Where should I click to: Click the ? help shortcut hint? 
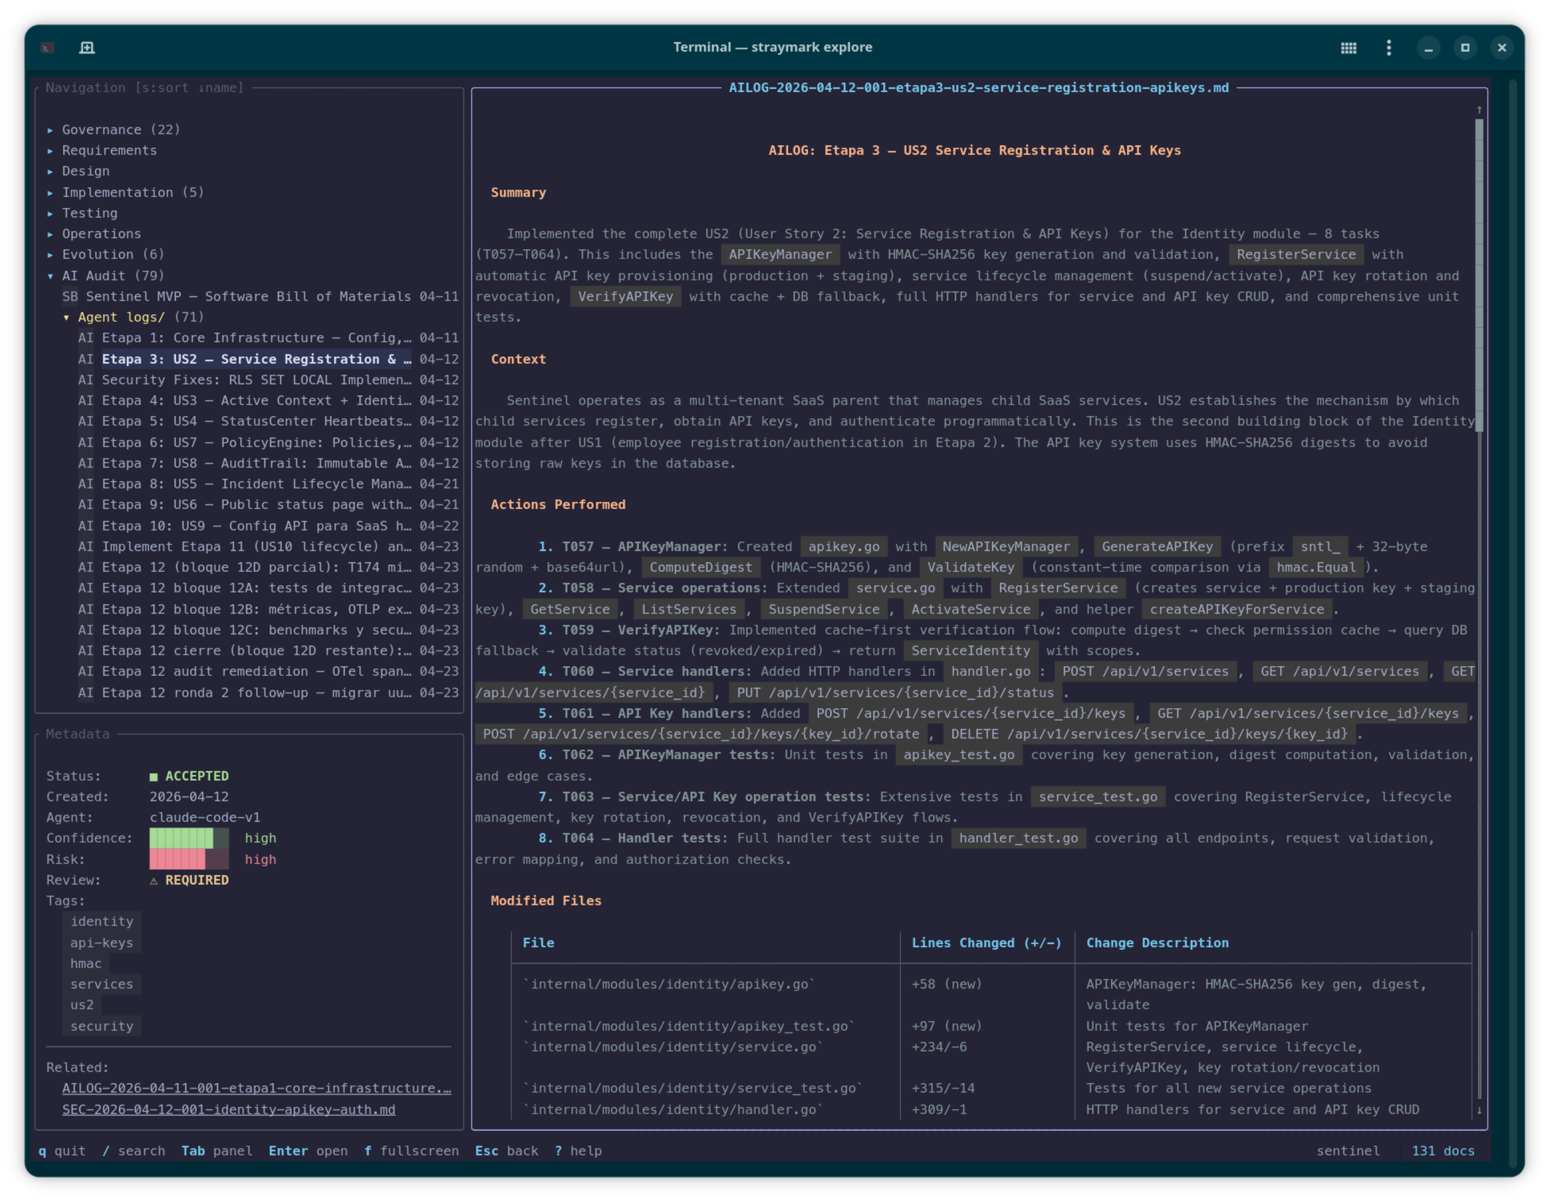(x=579, y=1150)
